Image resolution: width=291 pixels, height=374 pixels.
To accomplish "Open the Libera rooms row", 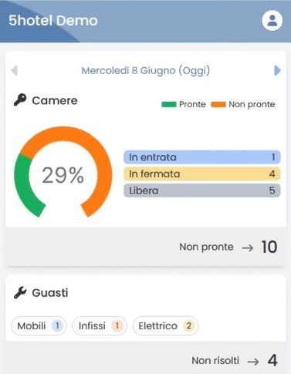I will pos(202,190).
